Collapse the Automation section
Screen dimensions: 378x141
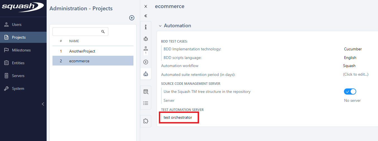[160, 26]
